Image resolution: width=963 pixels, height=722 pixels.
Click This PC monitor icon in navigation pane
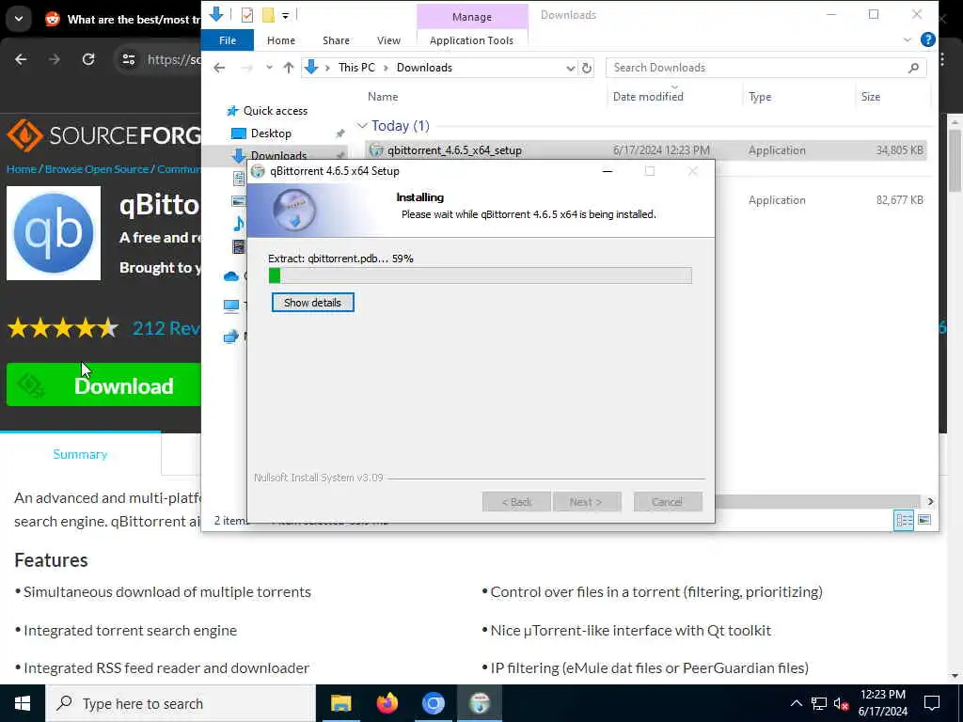[x=231, y=306]
